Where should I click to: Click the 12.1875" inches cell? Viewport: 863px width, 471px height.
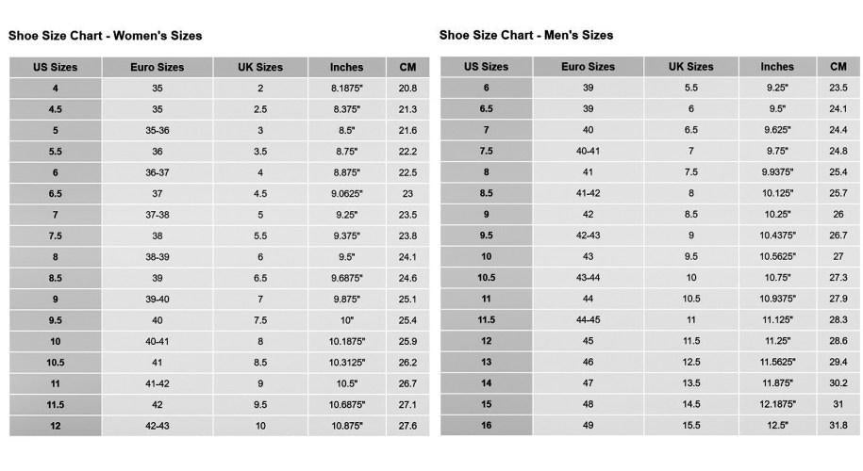tap(777, 405)
